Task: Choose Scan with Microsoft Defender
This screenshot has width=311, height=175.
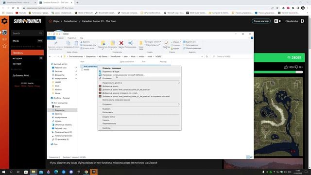Action: pyautogui.click(x=139, y=75)
